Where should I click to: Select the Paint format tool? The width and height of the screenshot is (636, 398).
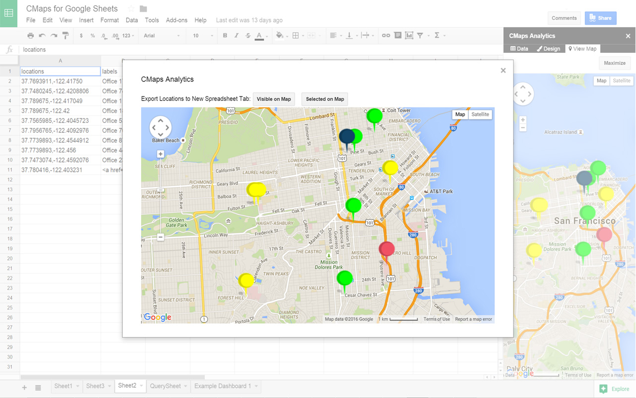coord(66,35)
